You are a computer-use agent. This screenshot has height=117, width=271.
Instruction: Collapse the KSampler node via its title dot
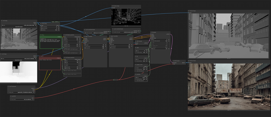pyautogui.click(x=151, y=32)
